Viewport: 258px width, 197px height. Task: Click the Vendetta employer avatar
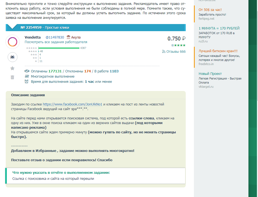coord(13,42)
